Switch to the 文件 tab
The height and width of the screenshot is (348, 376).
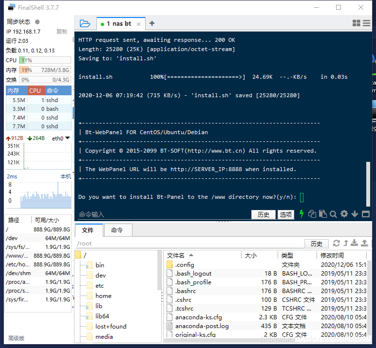tap(89, 230)
